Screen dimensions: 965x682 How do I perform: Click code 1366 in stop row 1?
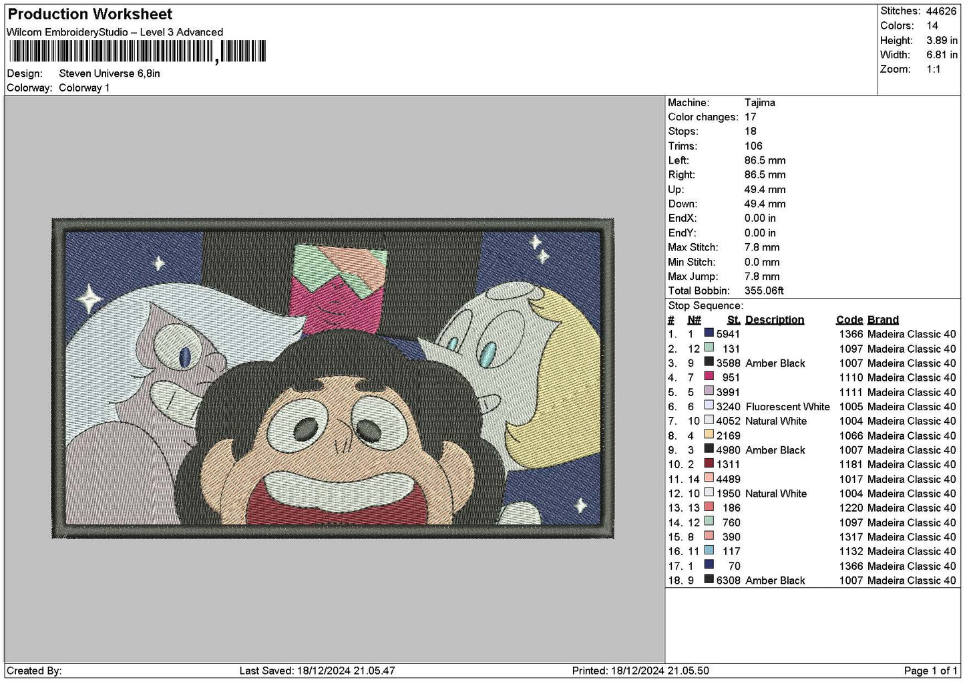pos(851,334)
